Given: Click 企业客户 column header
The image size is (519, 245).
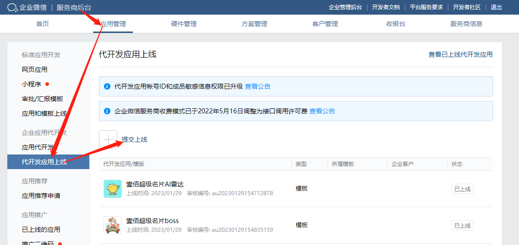Looking at the screenshot, I should point(403,164).
